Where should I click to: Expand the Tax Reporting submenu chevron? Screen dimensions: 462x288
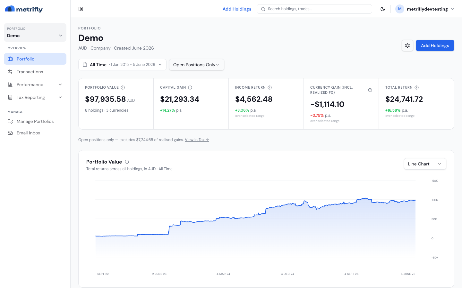pyautogui.click(x=60, y=97)
